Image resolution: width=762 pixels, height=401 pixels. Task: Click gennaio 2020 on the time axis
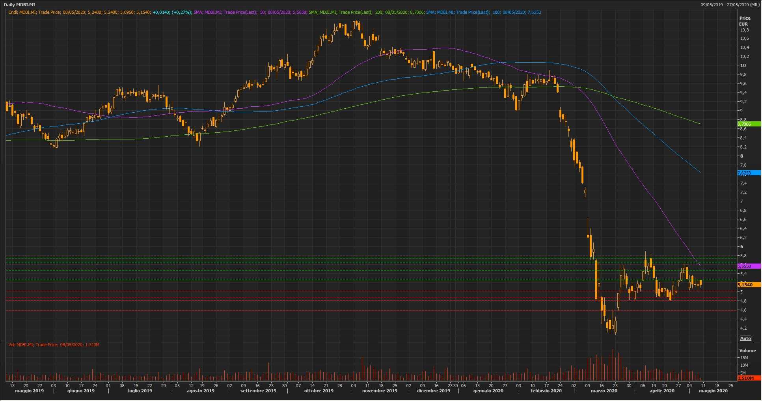(488, 391)
